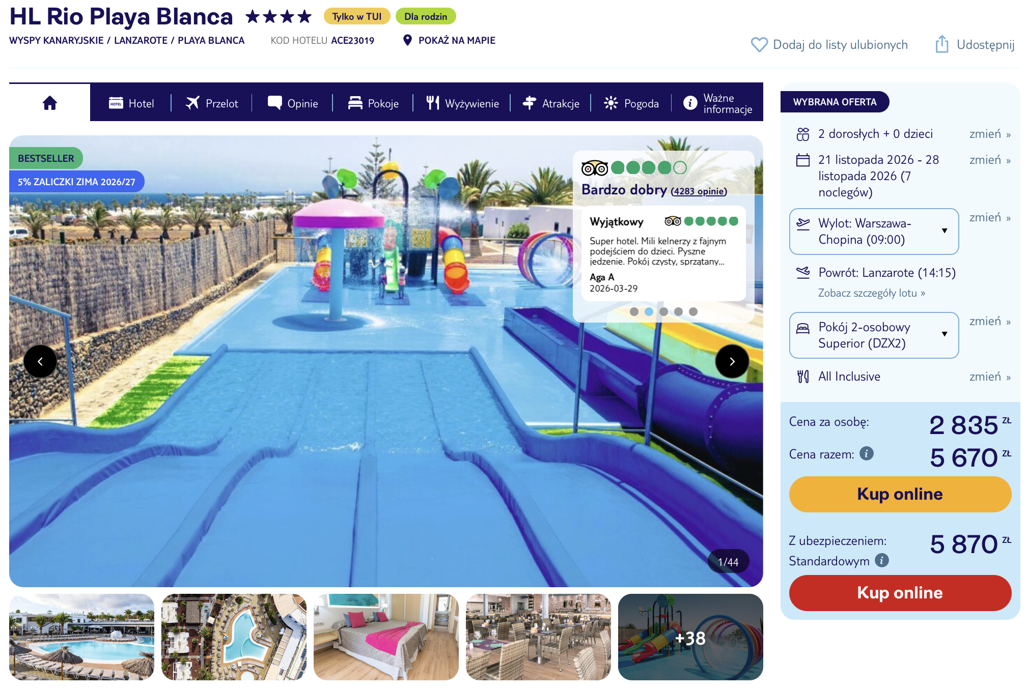Screen dimensions: 1027x691
Task: Click the Tylko w TUI badge
Action: [357, 16]
